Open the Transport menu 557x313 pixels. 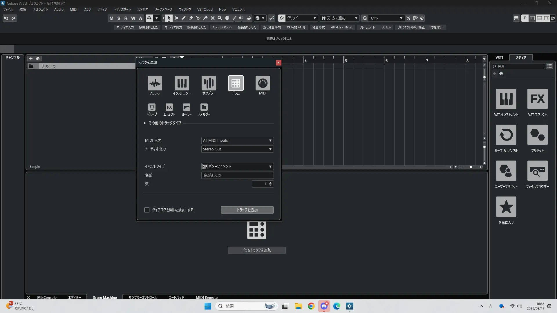(122, 10)
